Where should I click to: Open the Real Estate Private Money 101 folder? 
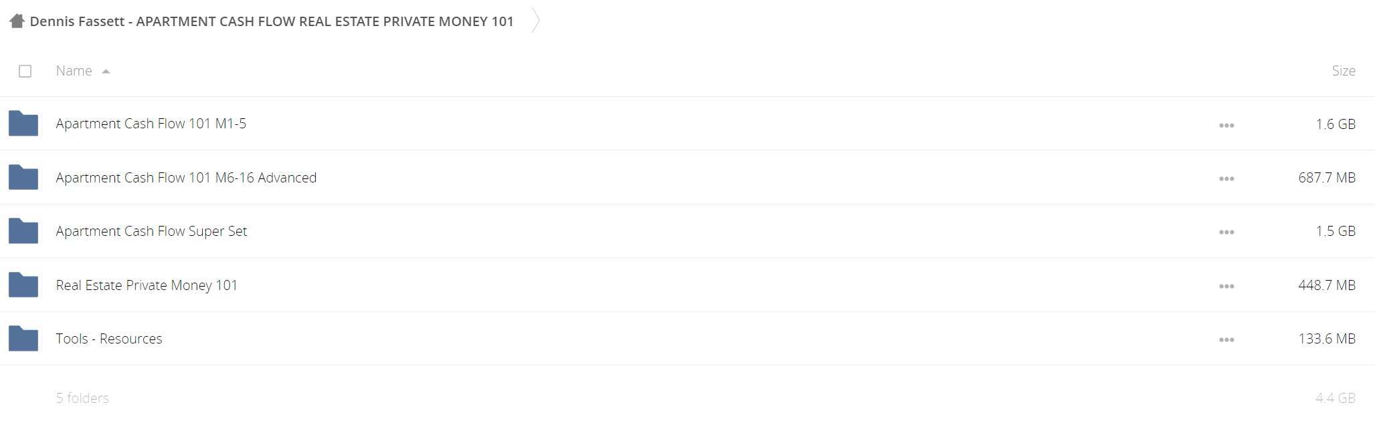coord(147,285)
